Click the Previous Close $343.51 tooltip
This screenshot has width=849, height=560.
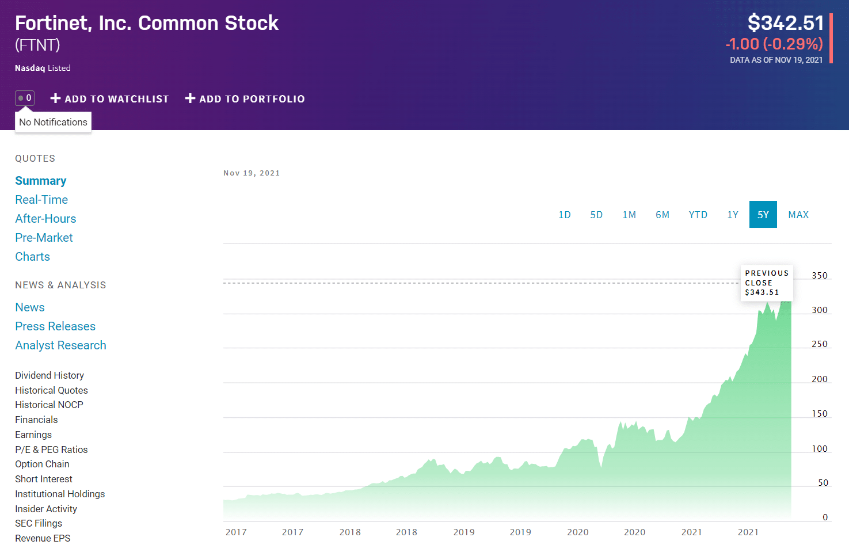(767, 283)
